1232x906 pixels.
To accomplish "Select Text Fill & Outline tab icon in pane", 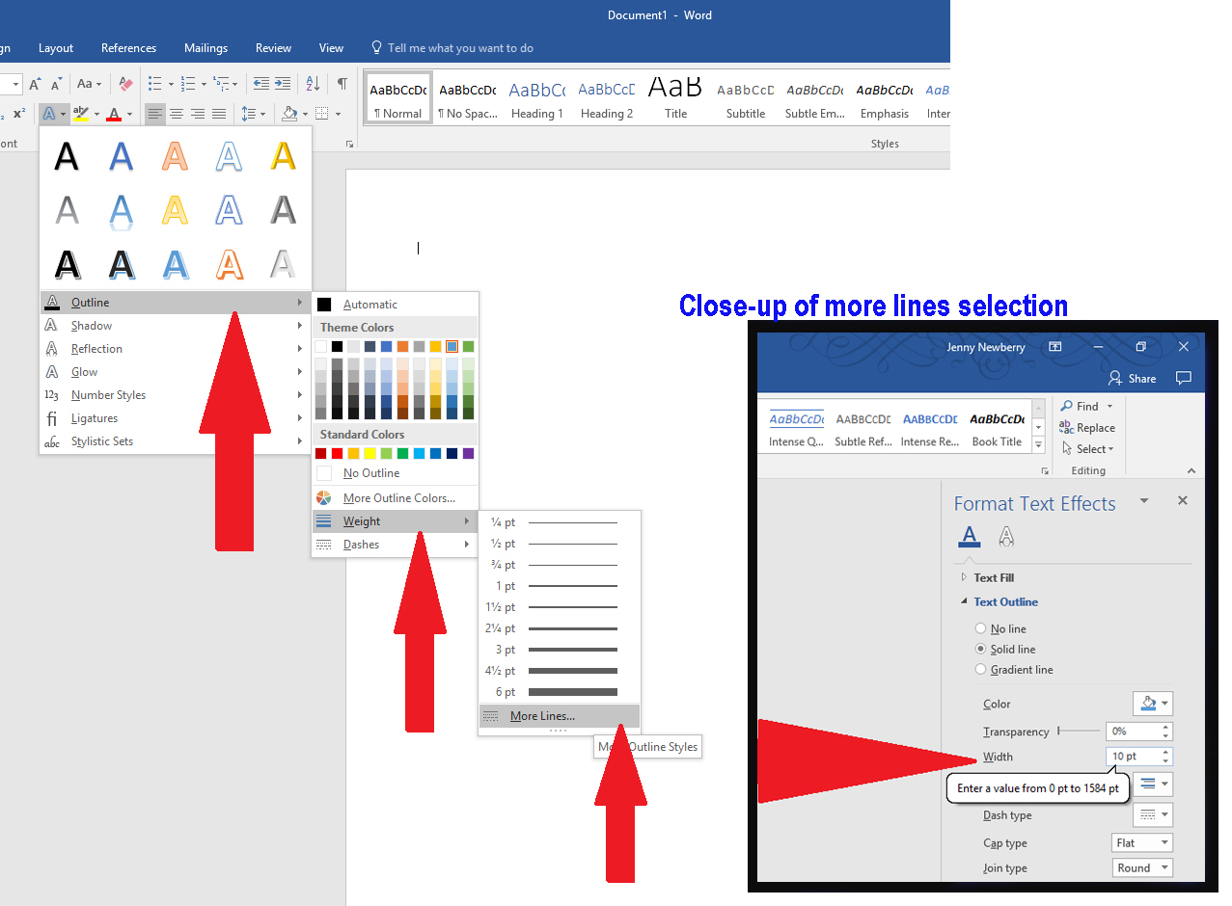I will [x=970, y=537].
